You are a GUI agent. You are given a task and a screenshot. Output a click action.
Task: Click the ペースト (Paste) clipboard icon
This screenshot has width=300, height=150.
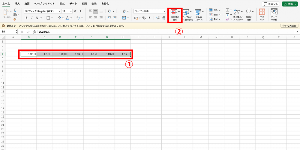(x=7, y=12)
